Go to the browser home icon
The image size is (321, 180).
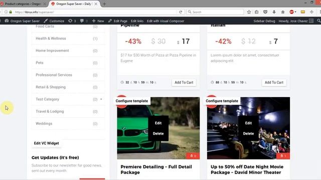283,12
